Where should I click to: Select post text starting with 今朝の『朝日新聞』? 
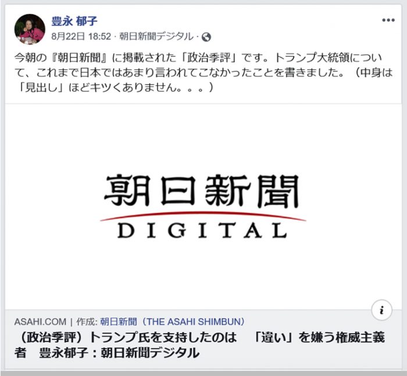click(x=198, y=58)
